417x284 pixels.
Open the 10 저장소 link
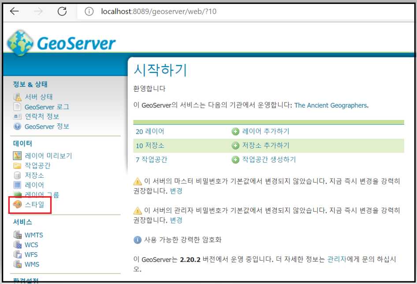coord(150,146)
